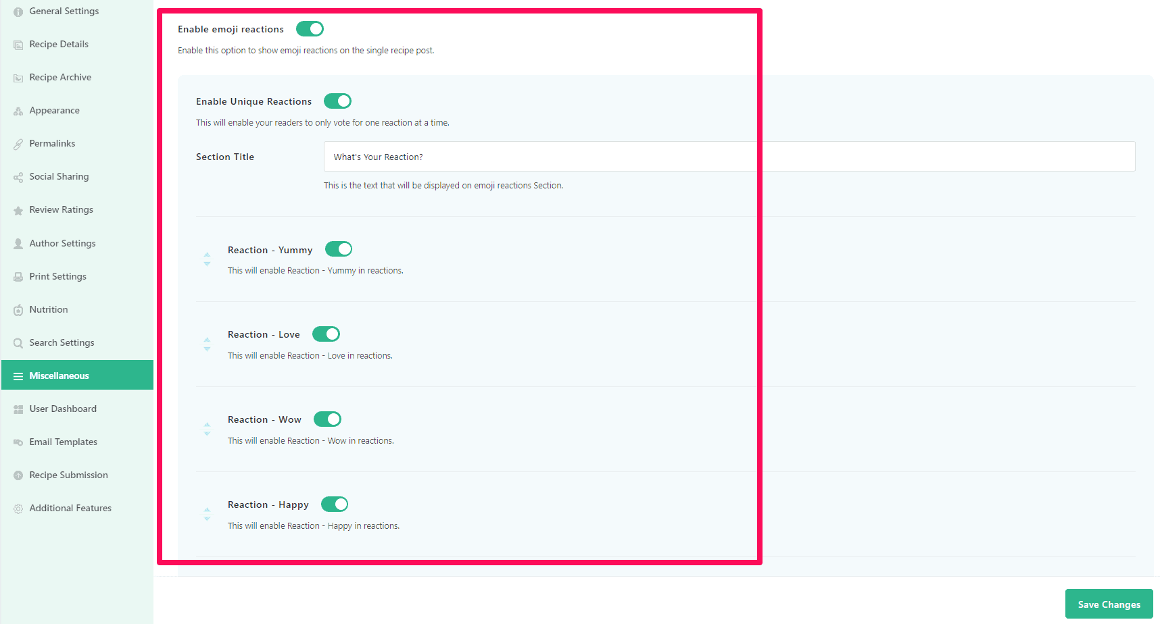Toggle the Reaction - Yummy switch
The image size is (1160, 624).
(339, 249)
